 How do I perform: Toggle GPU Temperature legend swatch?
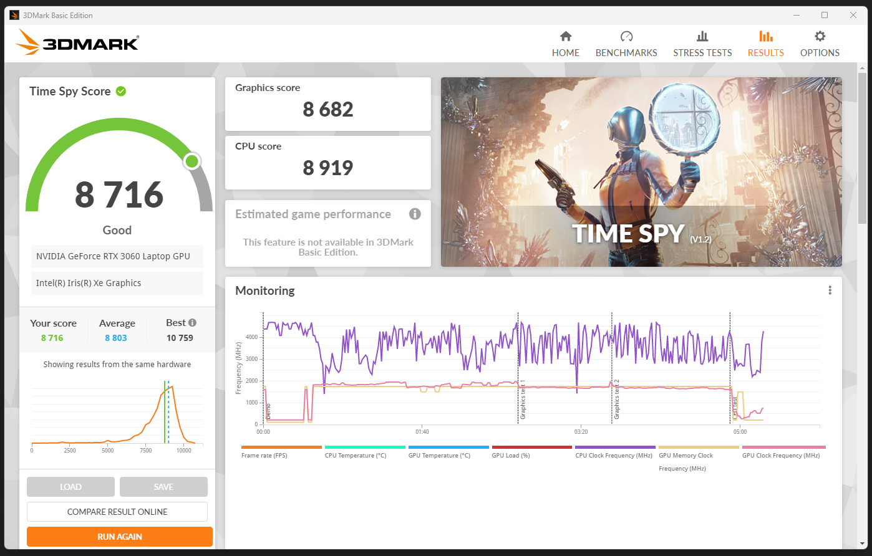(x=448, y=447)
